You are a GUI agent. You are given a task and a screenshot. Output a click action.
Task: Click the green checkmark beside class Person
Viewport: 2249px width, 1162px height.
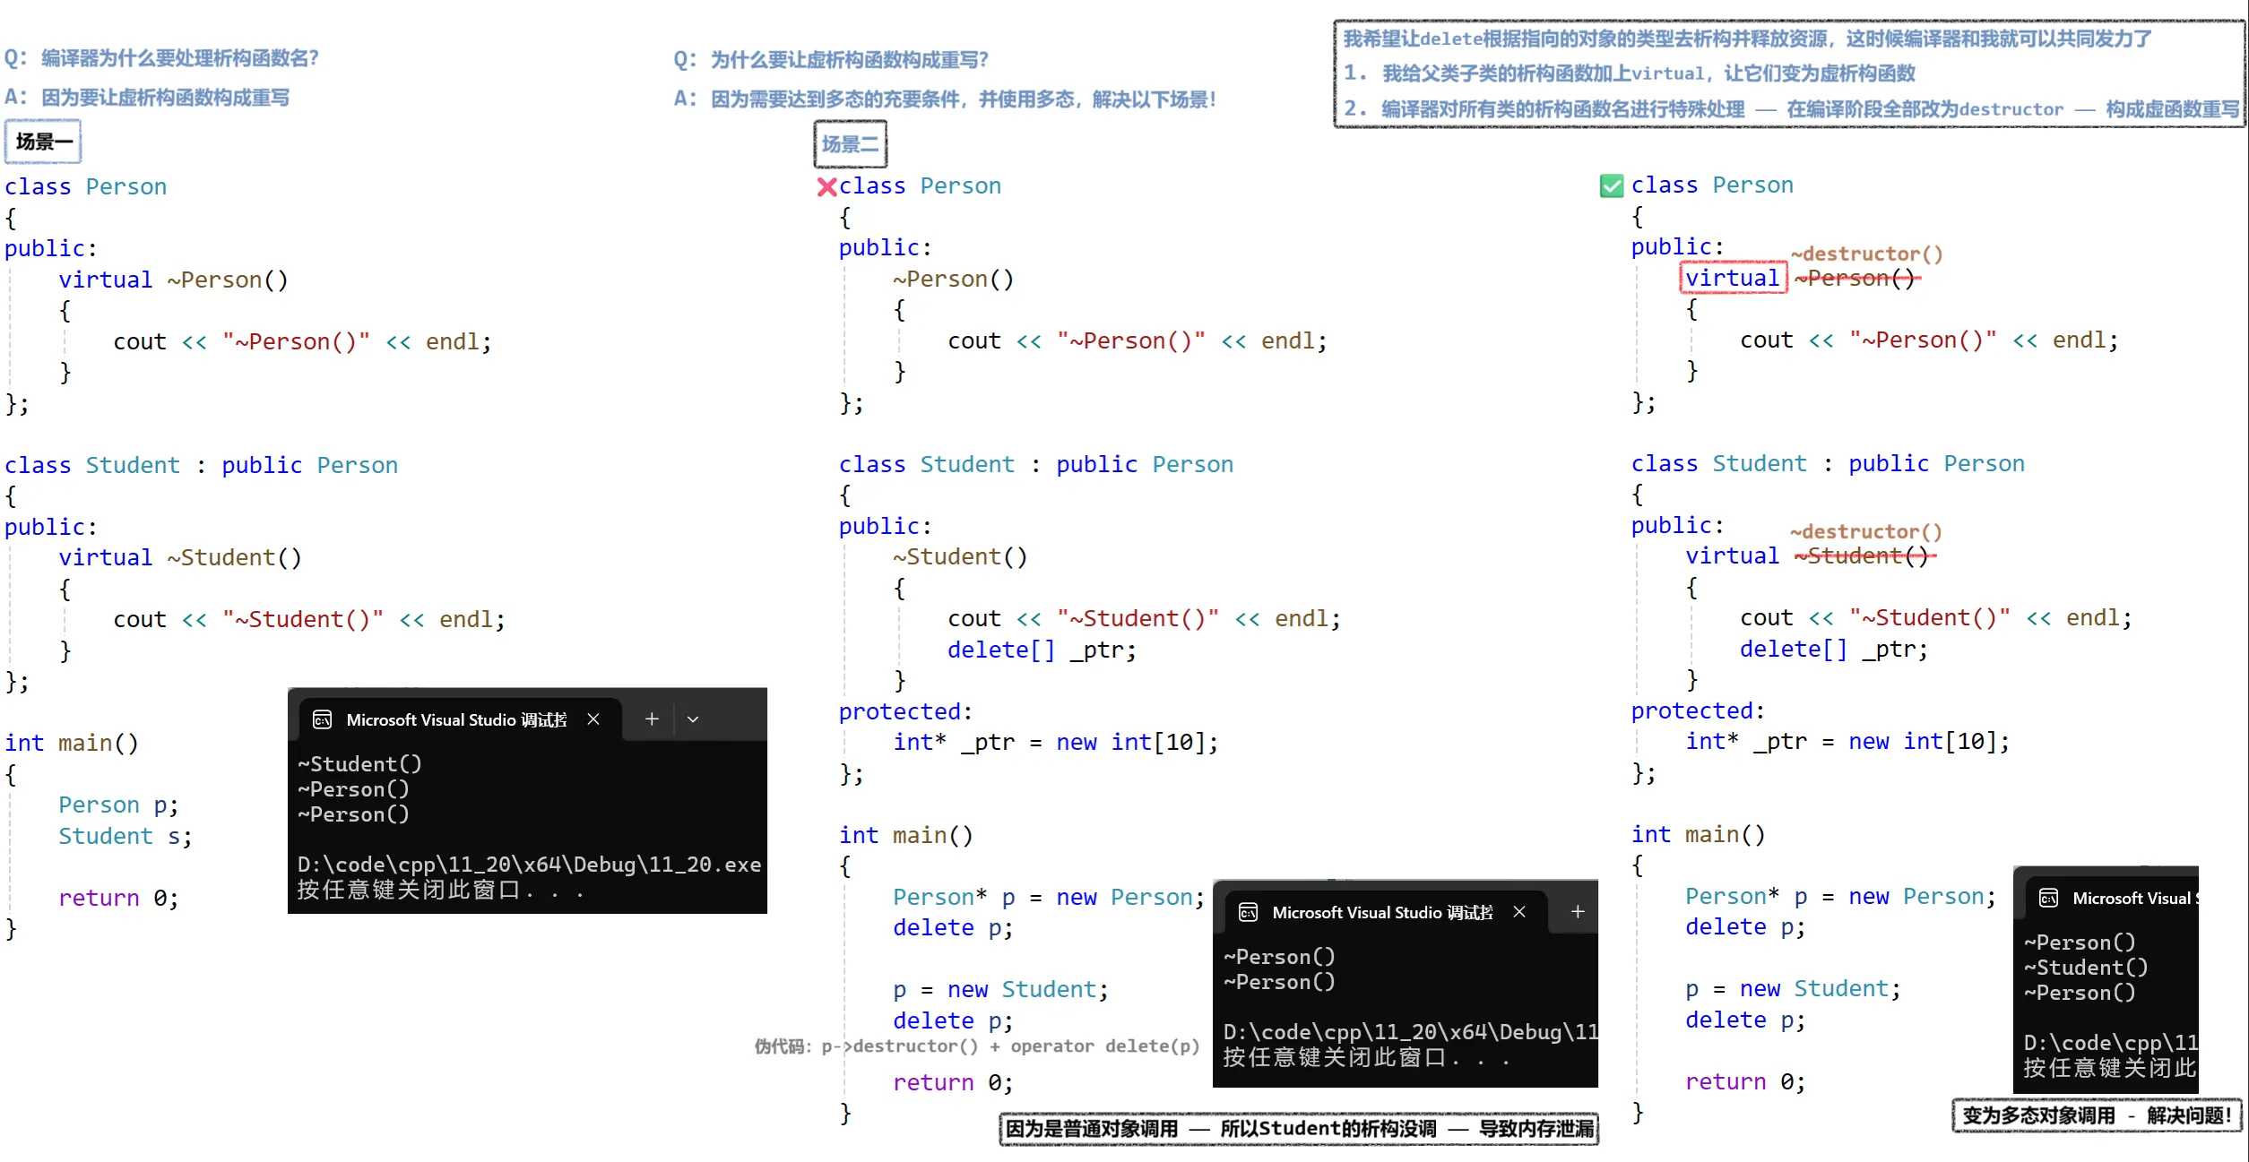tap(1611, 185)
